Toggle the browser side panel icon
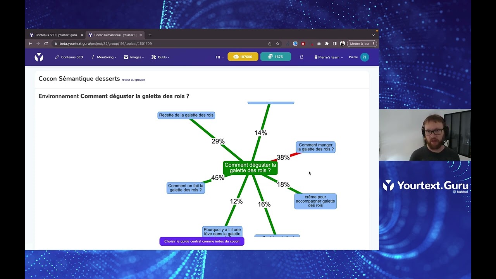Viewport: 496px width, 279px height. (334, 44)
